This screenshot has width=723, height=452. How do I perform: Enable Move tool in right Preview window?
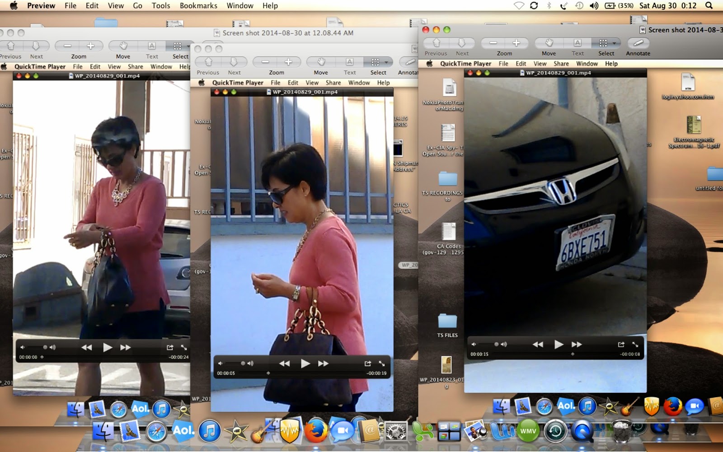[549, 43]
